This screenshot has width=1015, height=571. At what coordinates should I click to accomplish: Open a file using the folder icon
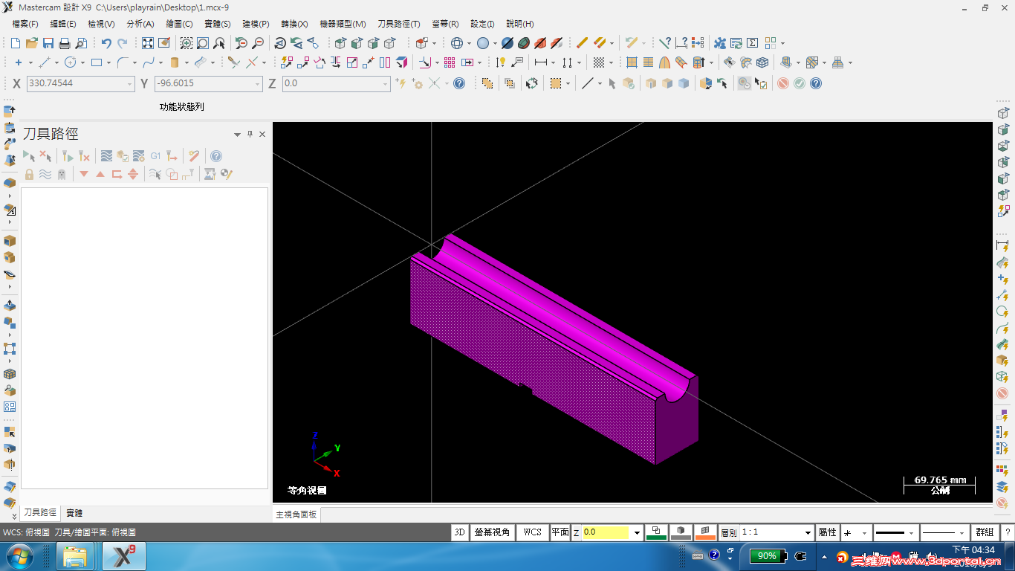click(x=32, y=43)
